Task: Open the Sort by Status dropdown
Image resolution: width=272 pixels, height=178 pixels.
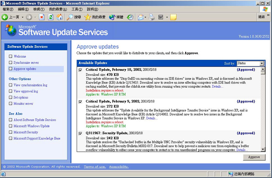Action: [x=251, y=64]
